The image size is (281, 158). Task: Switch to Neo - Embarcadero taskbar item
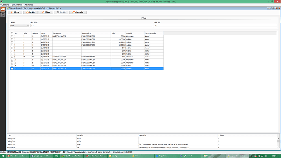[18, 156]
